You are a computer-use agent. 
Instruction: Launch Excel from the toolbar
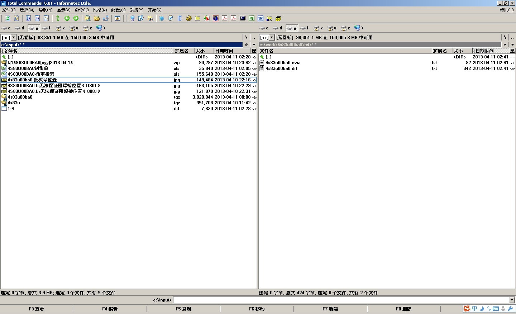click(252, 18)
